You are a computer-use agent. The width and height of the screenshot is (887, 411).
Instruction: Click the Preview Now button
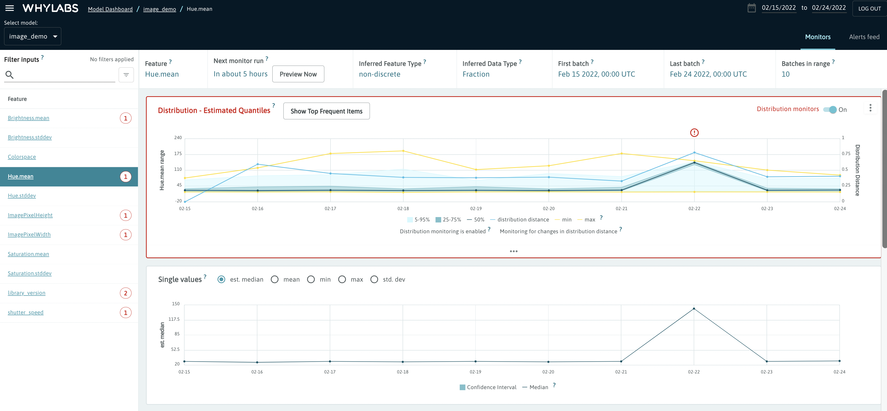[x=298, y=74]
